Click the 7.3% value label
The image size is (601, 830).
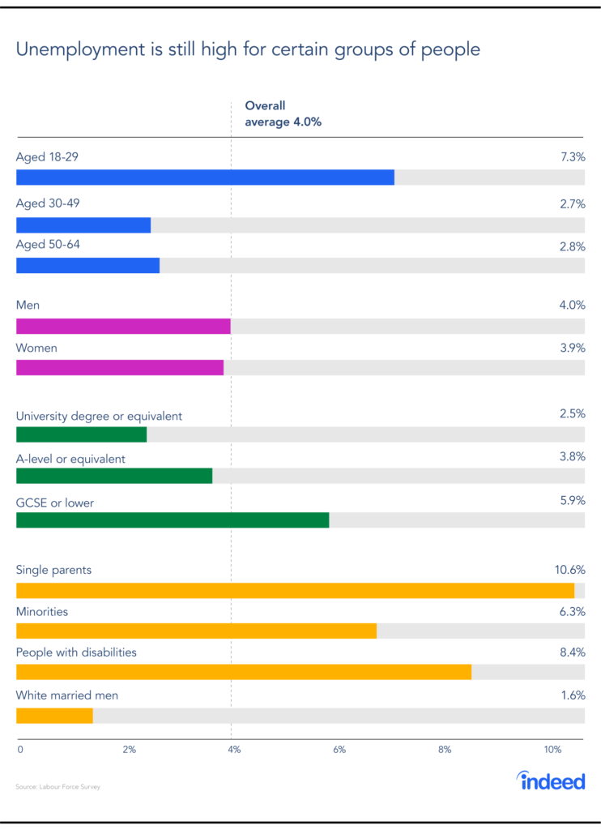click(573, 156)
